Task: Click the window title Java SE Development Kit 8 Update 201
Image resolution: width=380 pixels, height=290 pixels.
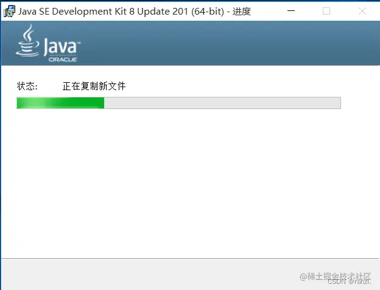Action: pyautogui.click(x=135, y=12)
